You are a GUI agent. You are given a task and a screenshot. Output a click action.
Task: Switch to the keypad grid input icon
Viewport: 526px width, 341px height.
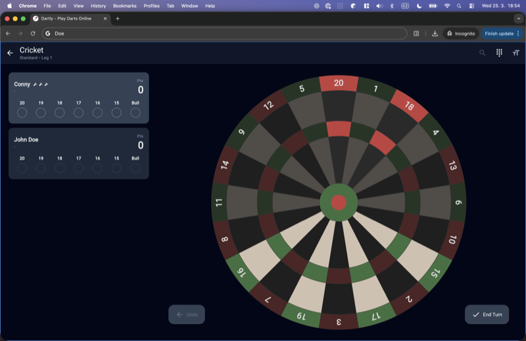pyautogui.click(x=499, y=53)
